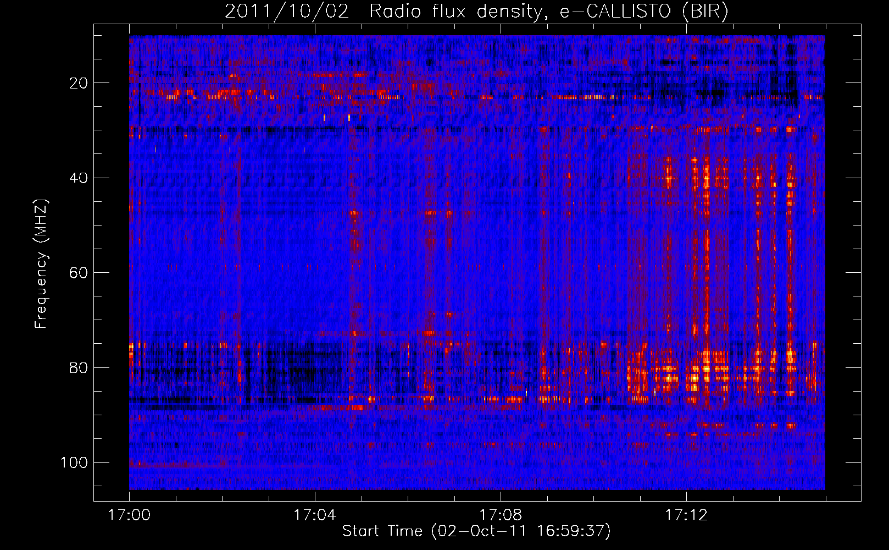Viewport: 889px width, 550px height.
Task: Click the 60 frequency tick label
Action: click(79, 273)
